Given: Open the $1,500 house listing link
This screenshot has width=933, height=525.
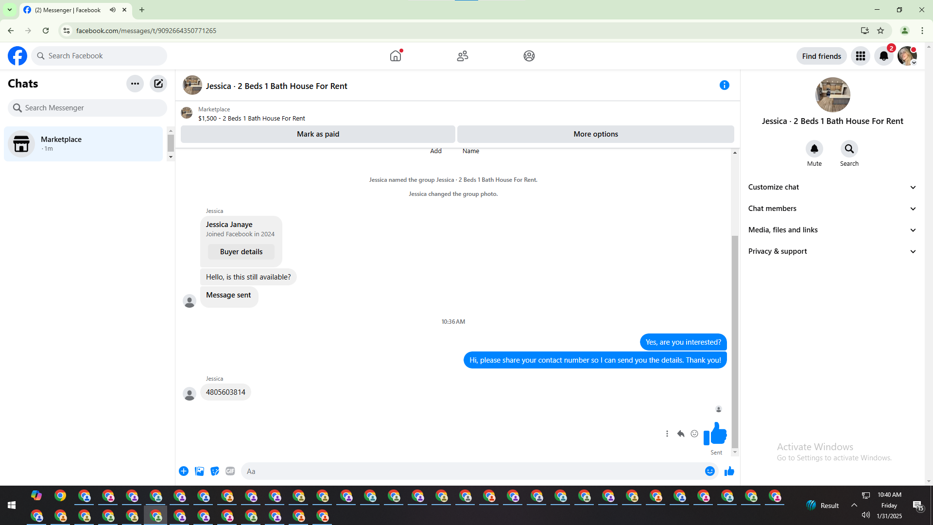Looking at the screenshot, I should pyautogui.click(x=251, y=119).
